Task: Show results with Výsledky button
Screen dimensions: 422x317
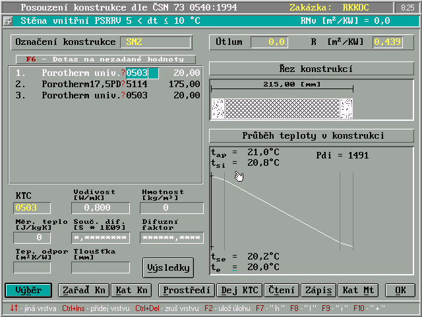Action: pyautogui.click(x=168, y=267)
